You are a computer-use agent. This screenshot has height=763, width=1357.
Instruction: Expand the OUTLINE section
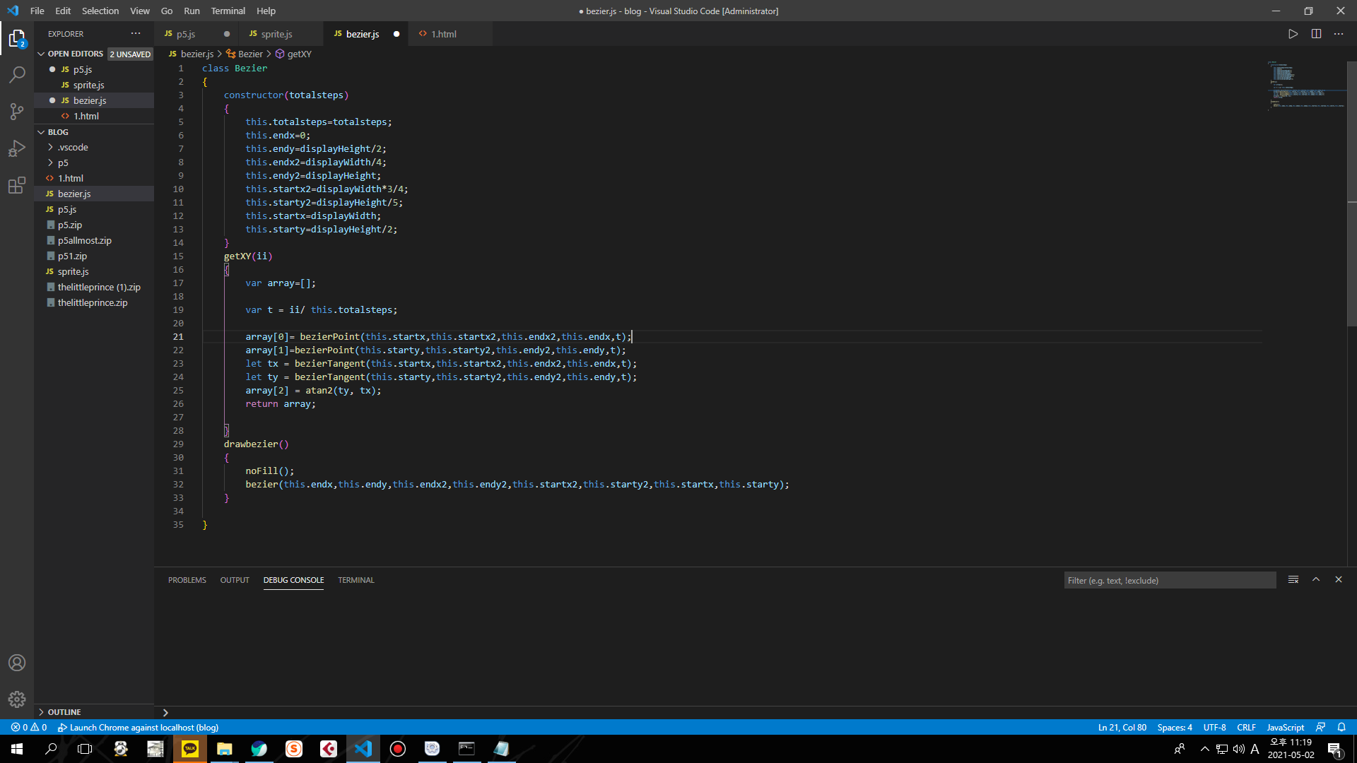click(64, 712)
